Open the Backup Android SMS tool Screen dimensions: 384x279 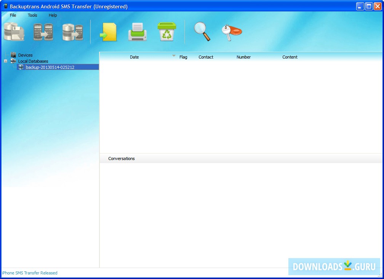[x=14, y=32]
